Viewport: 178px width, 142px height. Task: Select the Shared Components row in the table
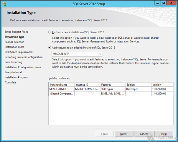[61, 94]
